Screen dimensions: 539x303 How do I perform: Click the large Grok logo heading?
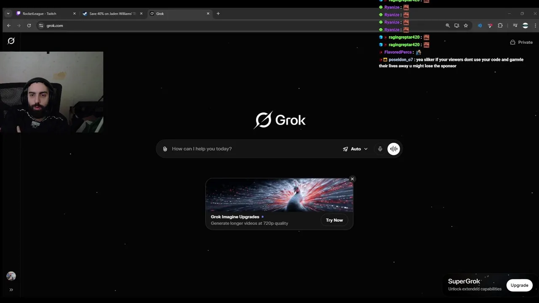(280, 120)
